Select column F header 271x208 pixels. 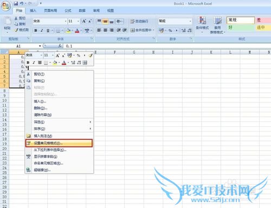[x=115, y=52]
